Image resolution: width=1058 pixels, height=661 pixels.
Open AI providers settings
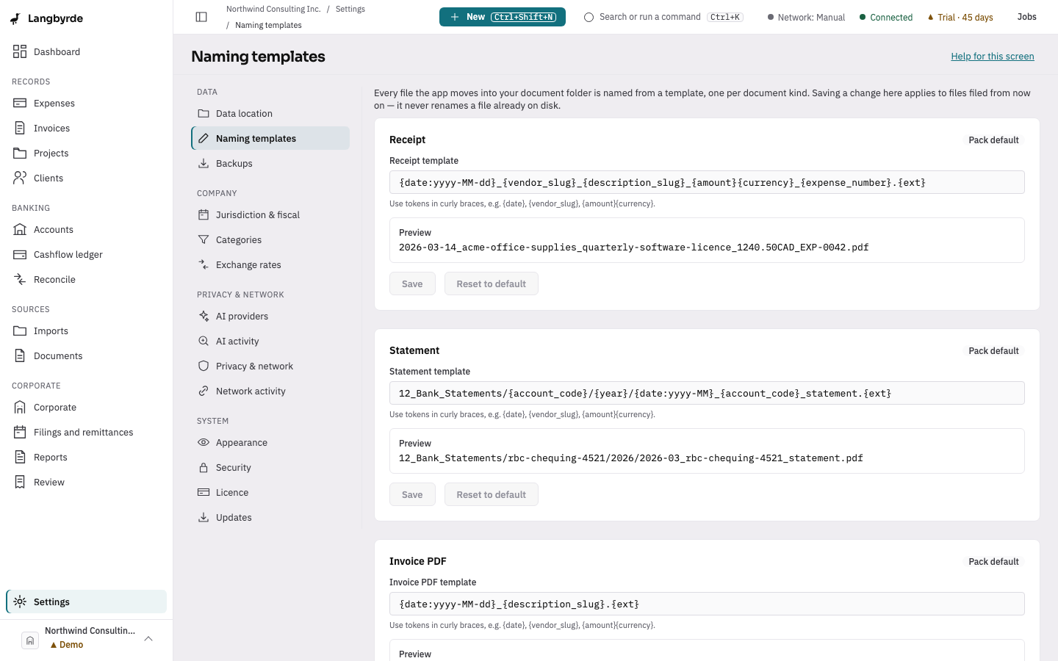click(x=270, y=317)
